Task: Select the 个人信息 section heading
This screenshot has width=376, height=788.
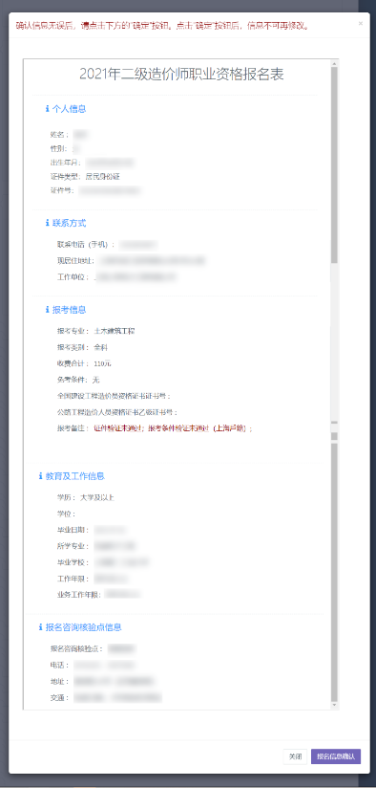Action: click(69, 109)
